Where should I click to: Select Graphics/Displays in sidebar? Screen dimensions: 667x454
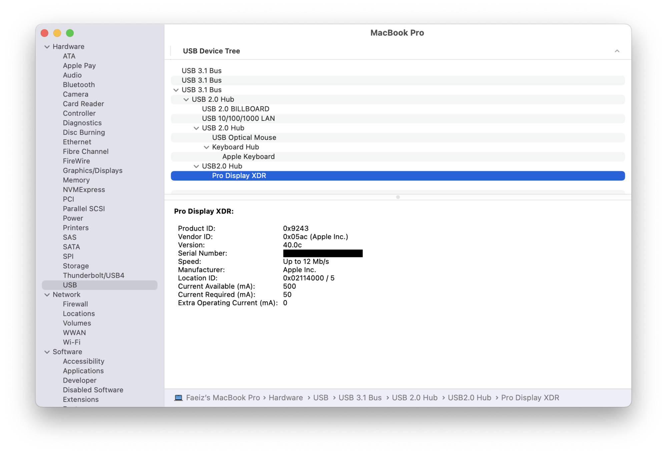click(x=92, y=171)
